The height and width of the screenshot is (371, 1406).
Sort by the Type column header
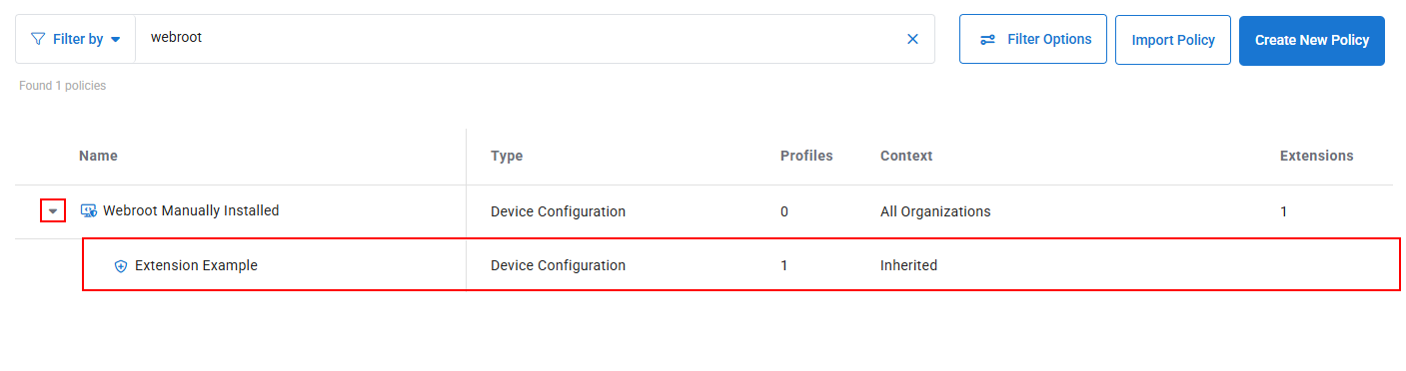point(507,156)
